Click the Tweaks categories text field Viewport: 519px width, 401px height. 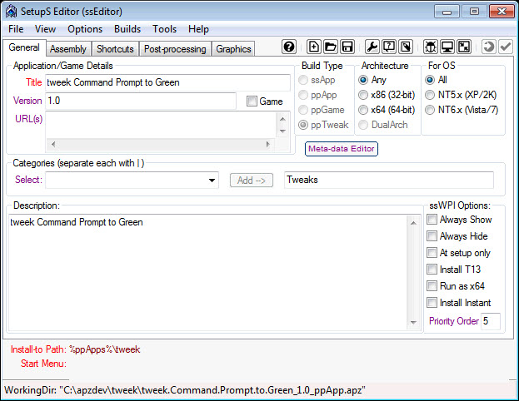tap(389, 180)
